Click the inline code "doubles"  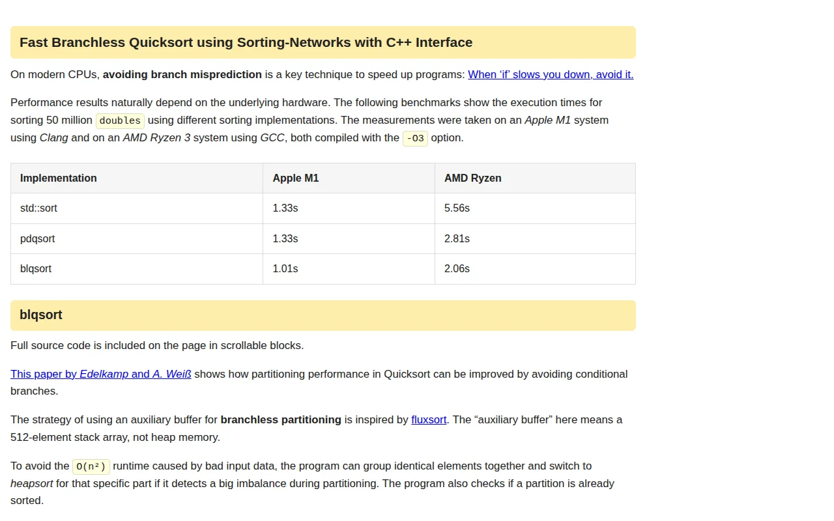point(120,120)
